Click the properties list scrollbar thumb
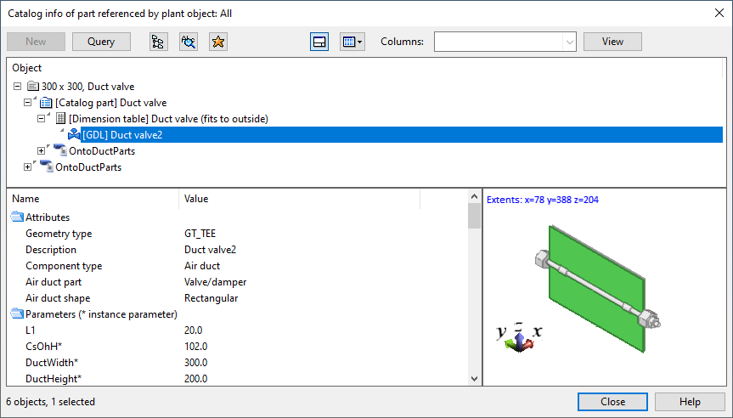The width and height of the screenshot is (733, 418). [x=475, y=217]
